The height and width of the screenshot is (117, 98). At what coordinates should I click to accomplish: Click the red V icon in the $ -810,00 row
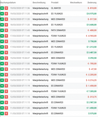click(6, 8)
